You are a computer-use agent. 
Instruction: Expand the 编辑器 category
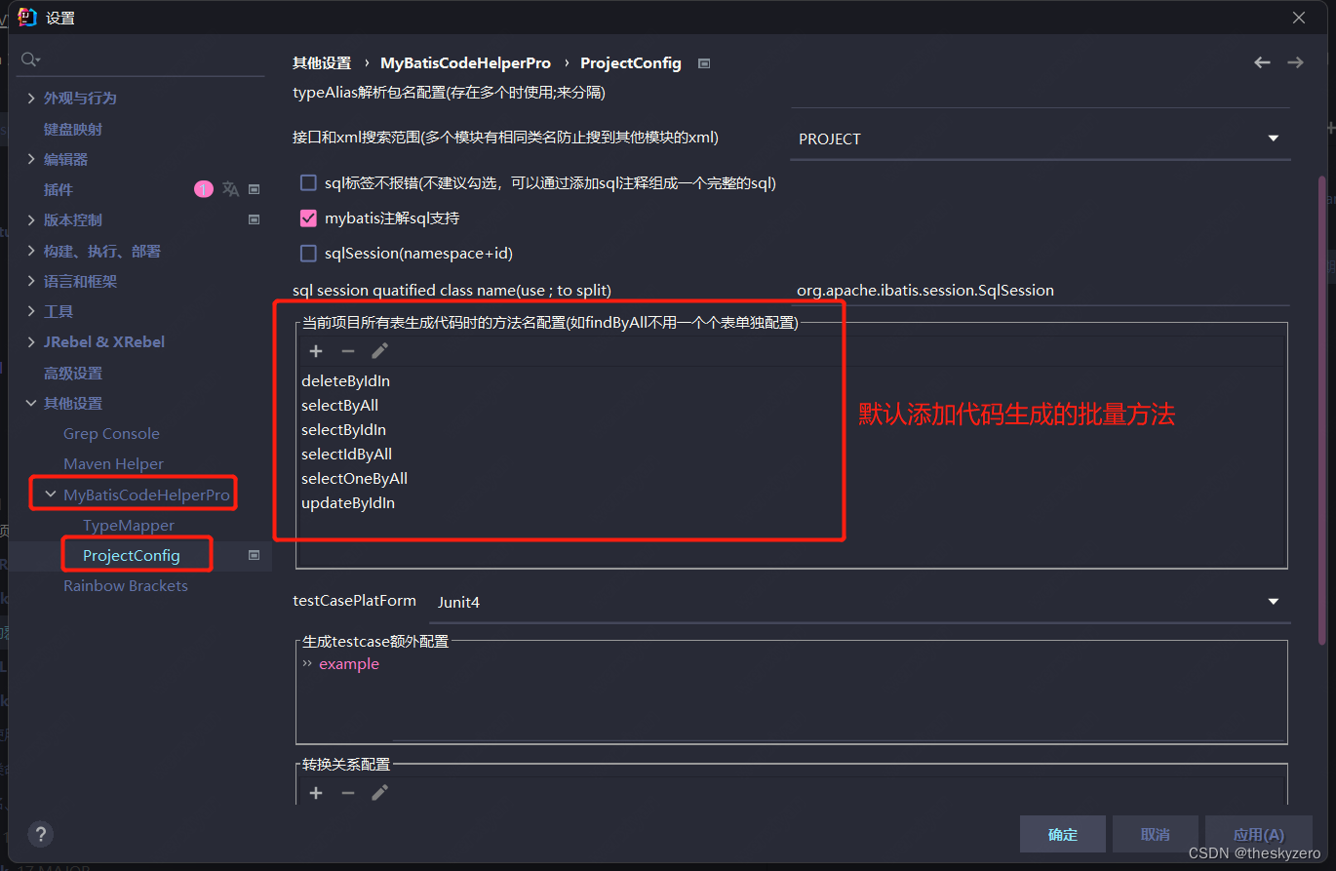[31, 159]
